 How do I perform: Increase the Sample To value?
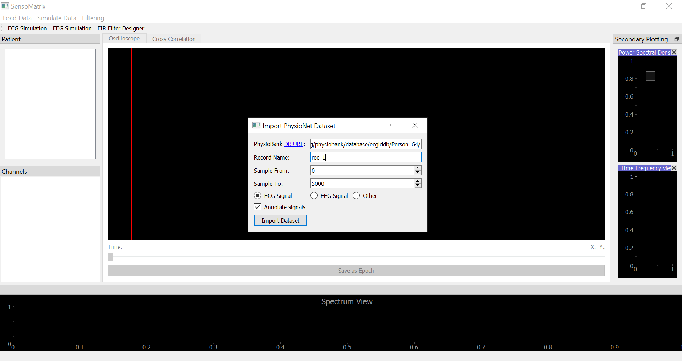[x=418, y=181]
